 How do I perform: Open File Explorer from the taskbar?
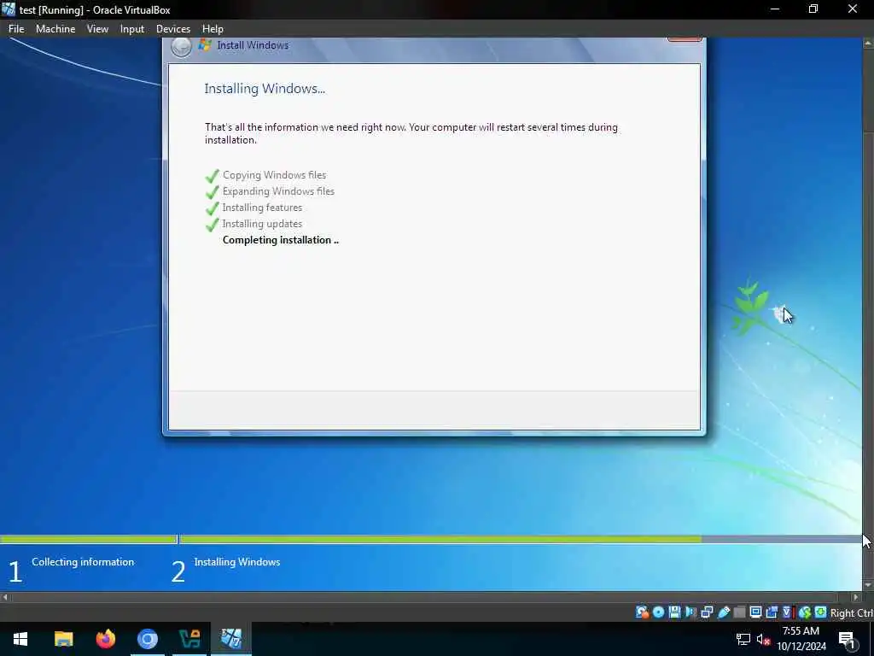(63, 639)
